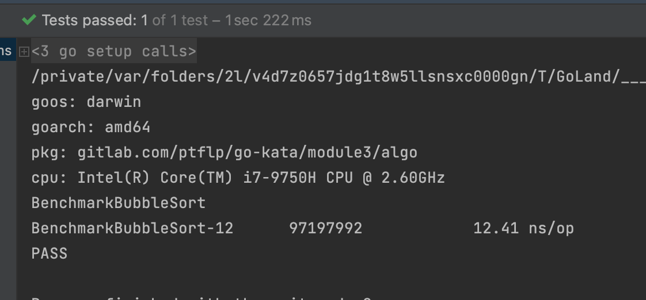This screenshot has width=646, height=300.
Task: Click the 97197992 iteration count
Action: pyautogui.click(x=325, y=228)
